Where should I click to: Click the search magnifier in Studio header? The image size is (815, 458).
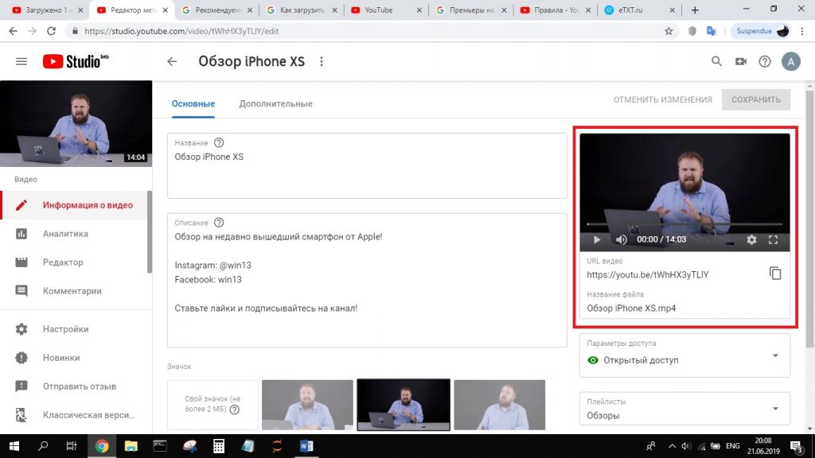pos(716,61)
